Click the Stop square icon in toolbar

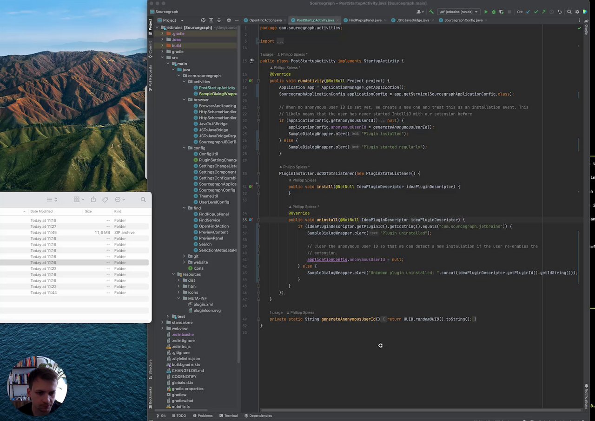509,12
